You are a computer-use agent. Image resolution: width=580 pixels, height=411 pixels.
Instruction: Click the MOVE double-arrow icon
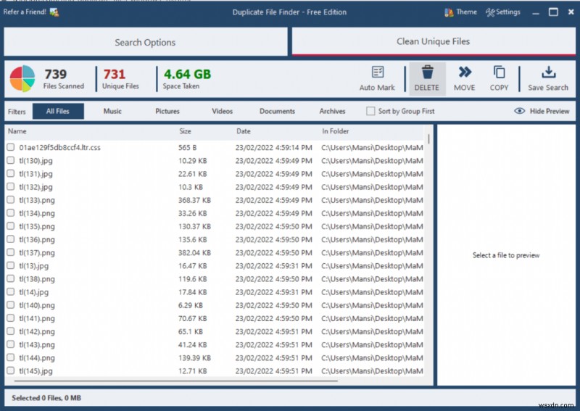(x=464, y=72)
